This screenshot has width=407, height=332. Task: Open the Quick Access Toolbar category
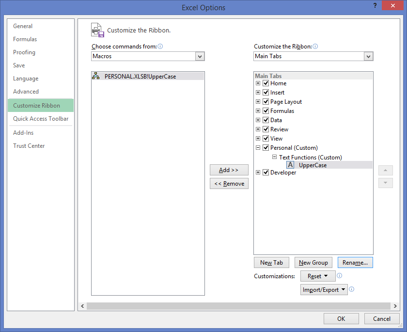(41, 119)
